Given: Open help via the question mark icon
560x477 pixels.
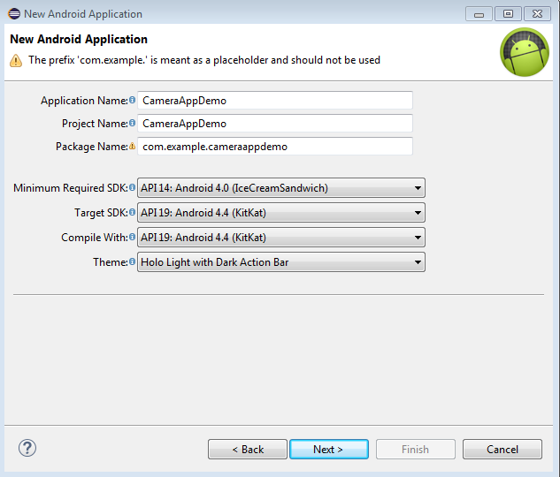Looking at the screenshot, I should pos(27,448).
